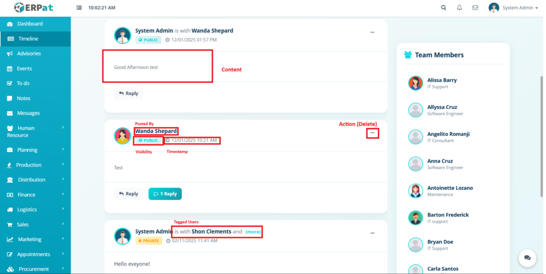This screenshot has width=546, height=274.
Task: Click the Procurement icon in sidebar
Action: 11,269
